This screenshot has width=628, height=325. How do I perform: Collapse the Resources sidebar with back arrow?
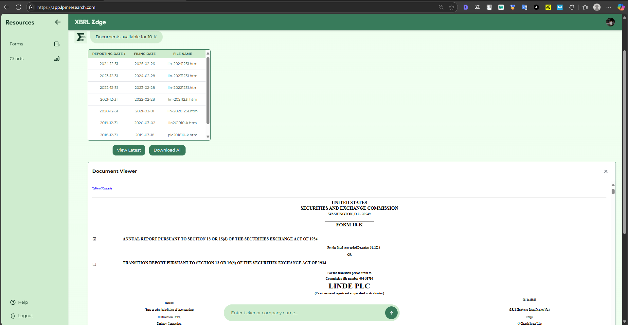[58, 22]
